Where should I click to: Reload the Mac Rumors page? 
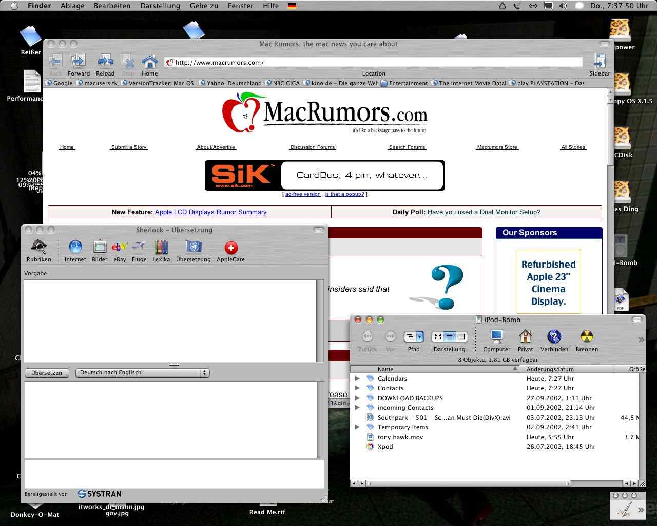click(105, 65)
